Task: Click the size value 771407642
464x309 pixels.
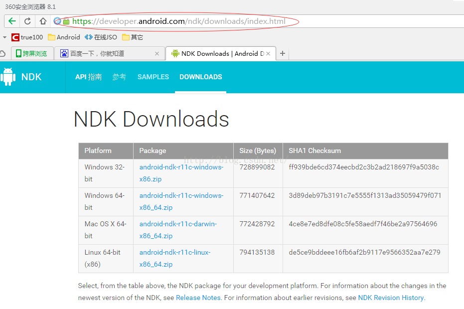Action: click(257, 196)
